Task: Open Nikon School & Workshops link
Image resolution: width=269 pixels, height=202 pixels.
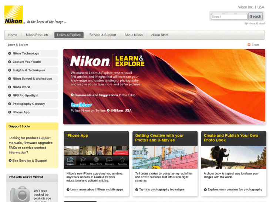Action: [32, 79]
